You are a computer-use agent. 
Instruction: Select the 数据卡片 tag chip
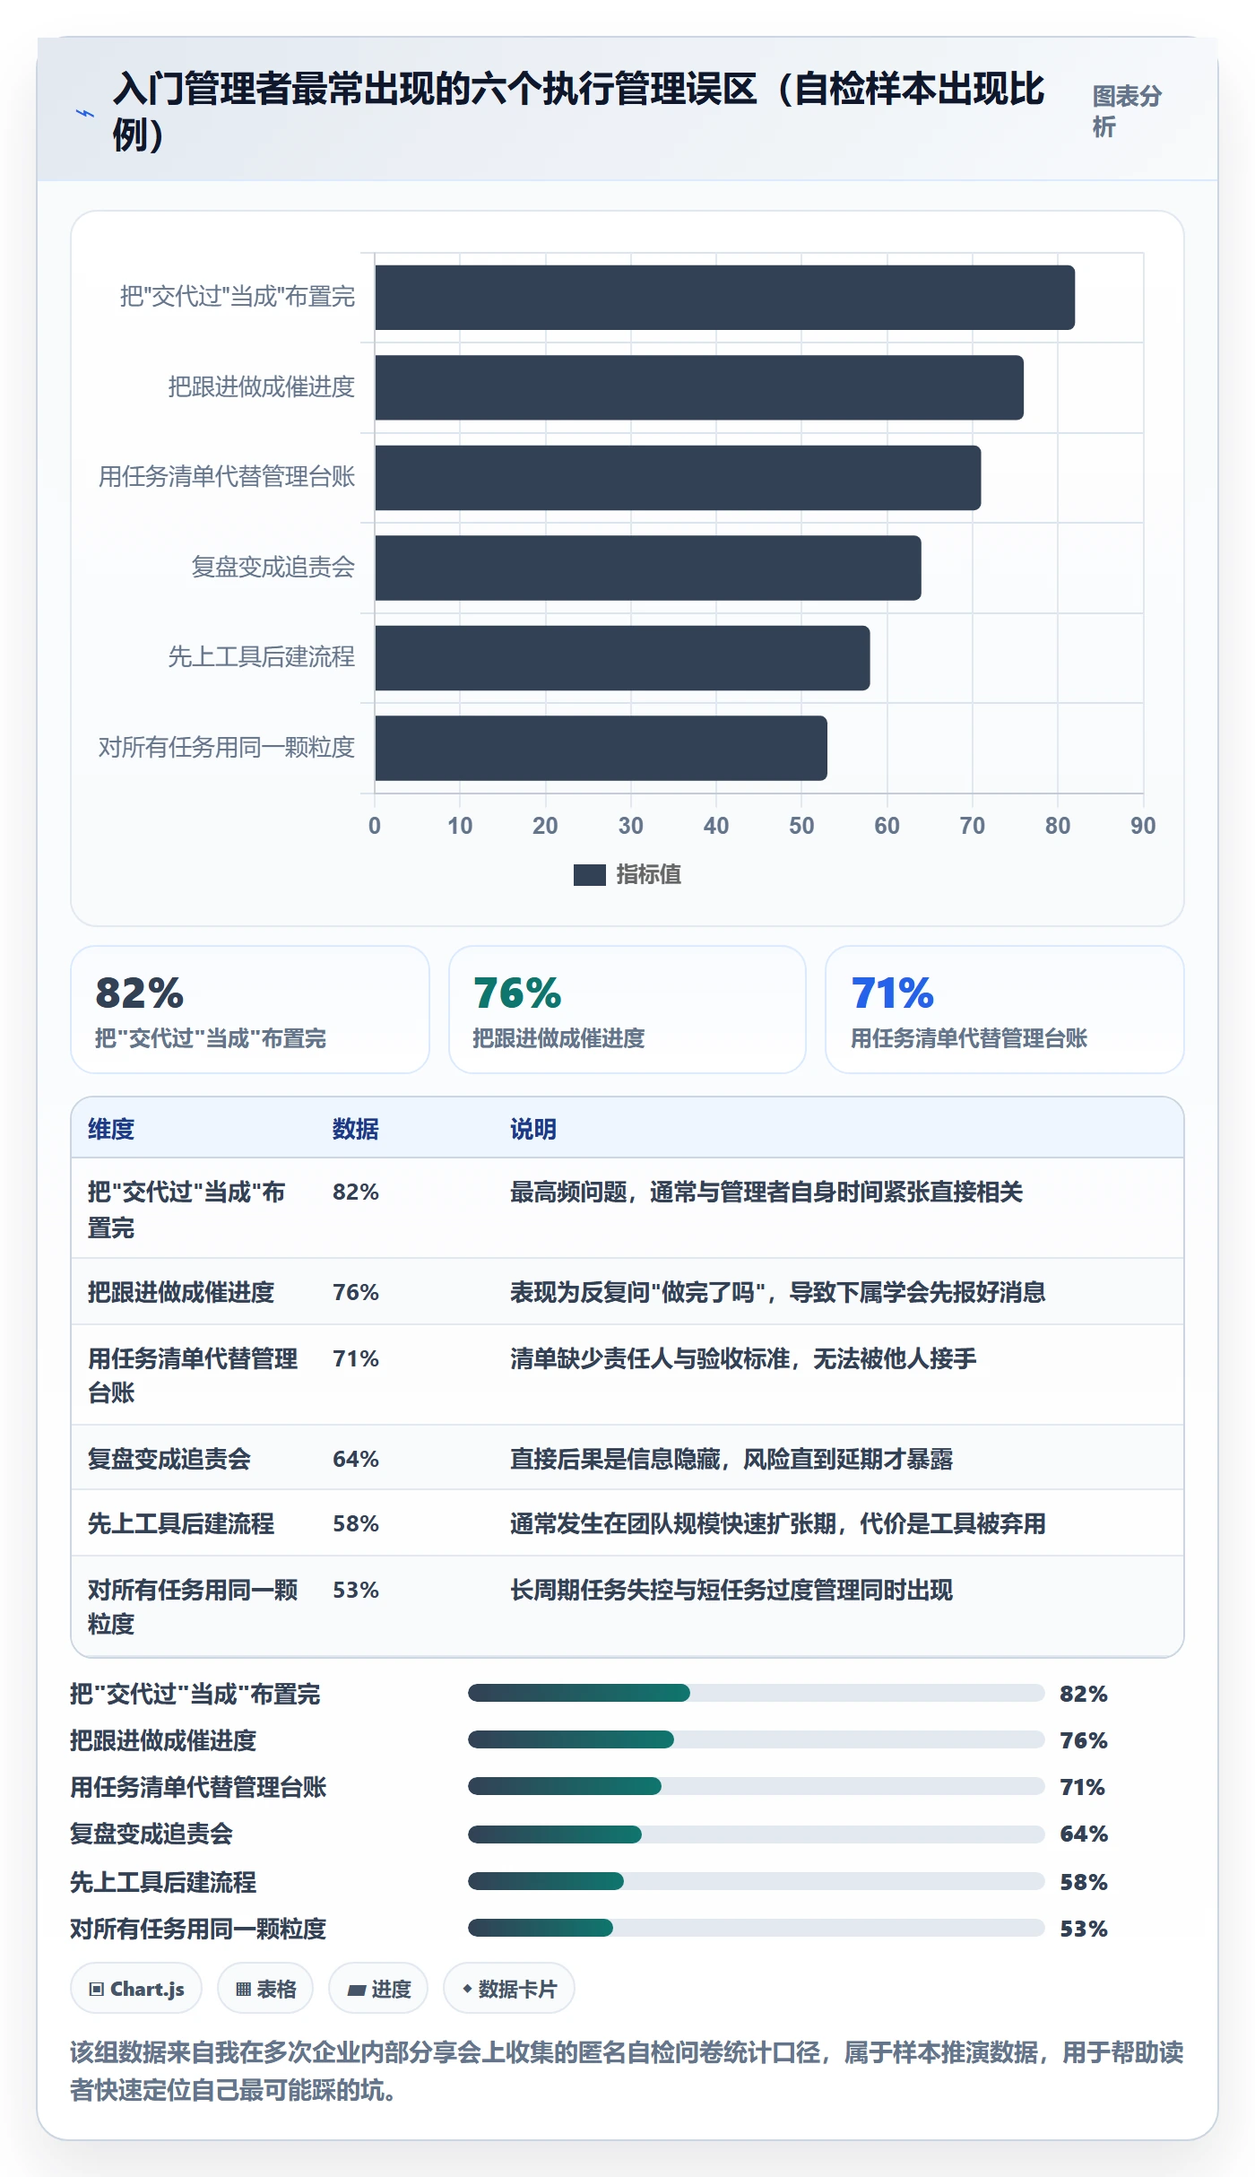pos(509,1989)
